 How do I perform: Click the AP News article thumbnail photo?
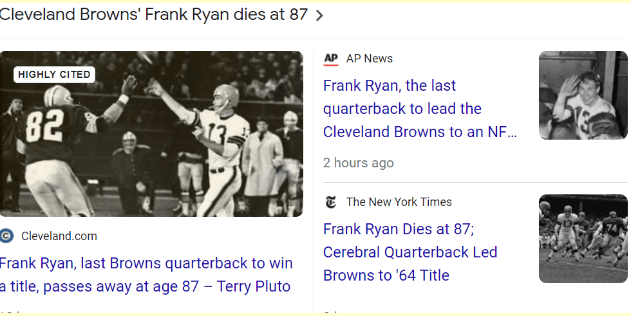583,95
